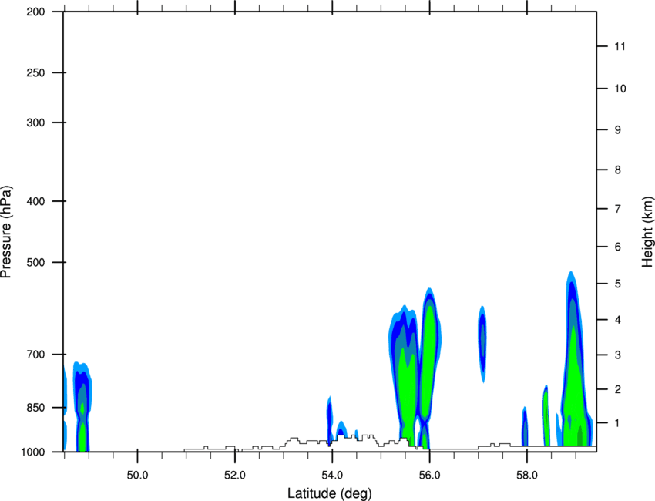Viewport: 655px width, 501px height.
Task: Click the 58.0 latitude tick label
Action: (527, 476)
